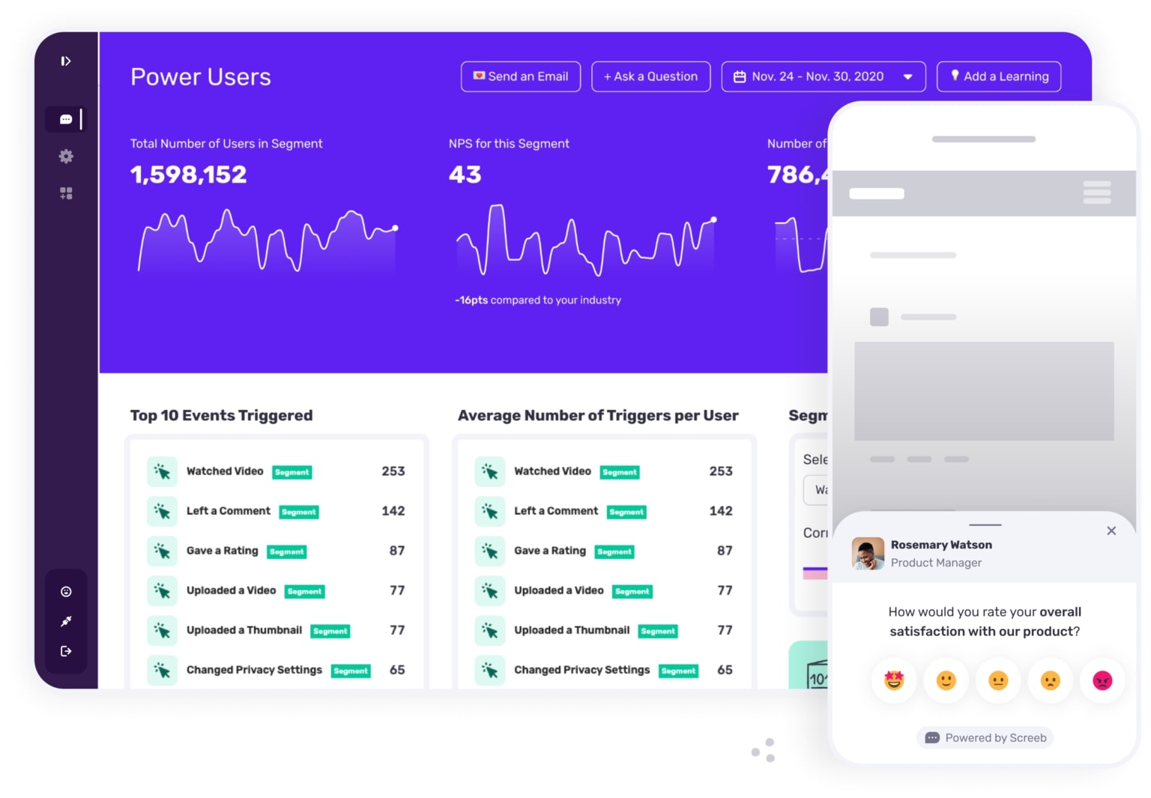
Task: Click Uploaded a Thumbnail label in Top 10 Events
Action: (244, 630)
